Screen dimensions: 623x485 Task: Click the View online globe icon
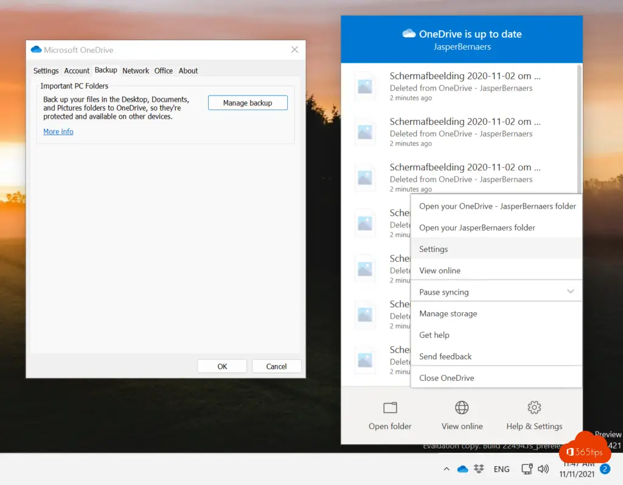pos(462,408)
